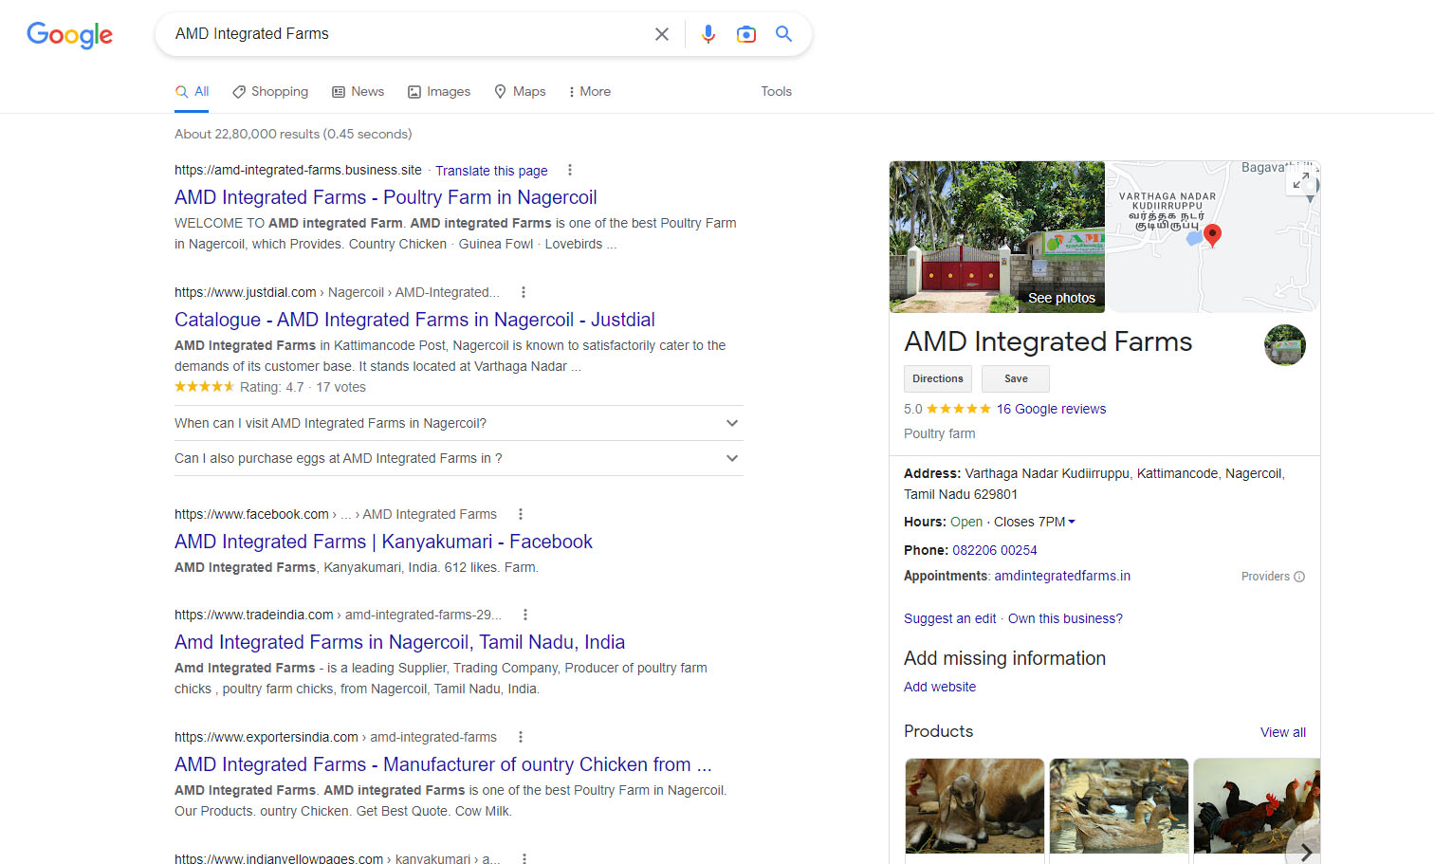Expand the business hours dropdown
Screen dimensions: 1434x864
(x=1072, y=522)
